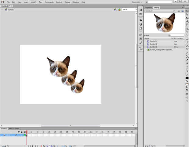Open the Essentials workspace dropdown
189x147 pixels.
tap(137, 2)
